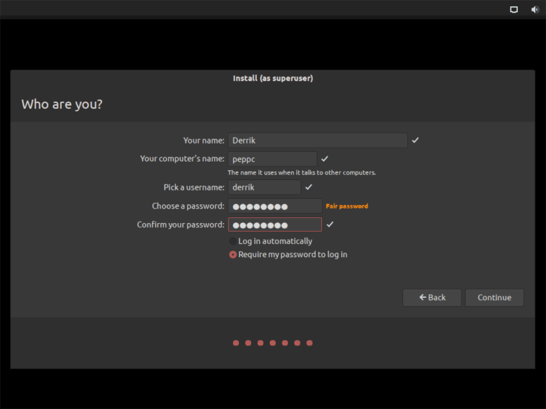This screenshot has height=409, width=546.
Task: Focus the Confirm your password field
Action: (275, 225)
